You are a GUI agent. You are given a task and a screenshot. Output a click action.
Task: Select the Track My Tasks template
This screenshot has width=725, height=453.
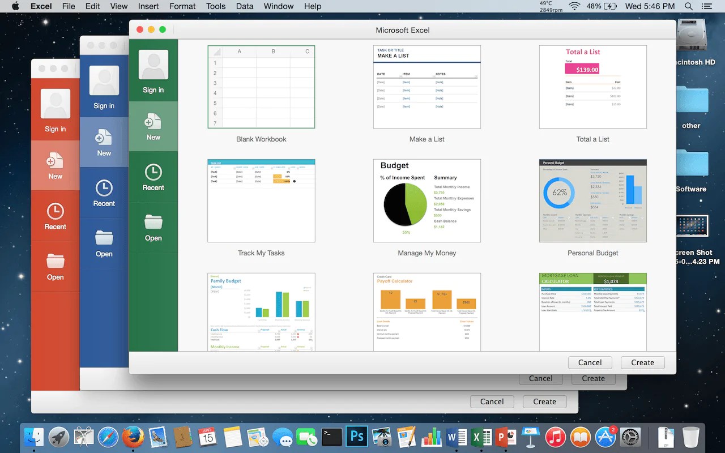pos(261,201)
